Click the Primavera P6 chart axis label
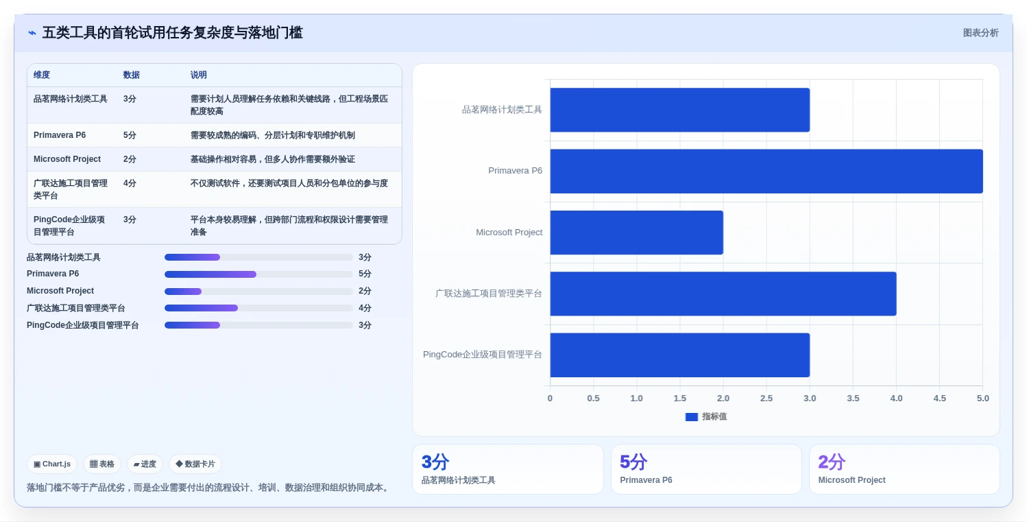The width and height of the screenshot is (1027, 522). point(515,171)
